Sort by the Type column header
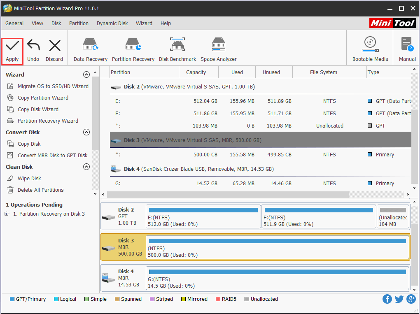This screenshot has height=314, width=420. click(389, 72)
